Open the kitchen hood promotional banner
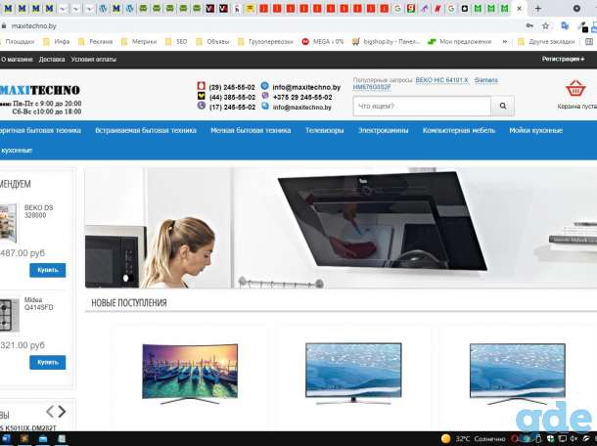This screenshot has height=446, width=597. [x=341, y=228]
